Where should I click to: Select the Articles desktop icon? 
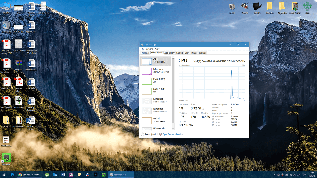point(257,8)
